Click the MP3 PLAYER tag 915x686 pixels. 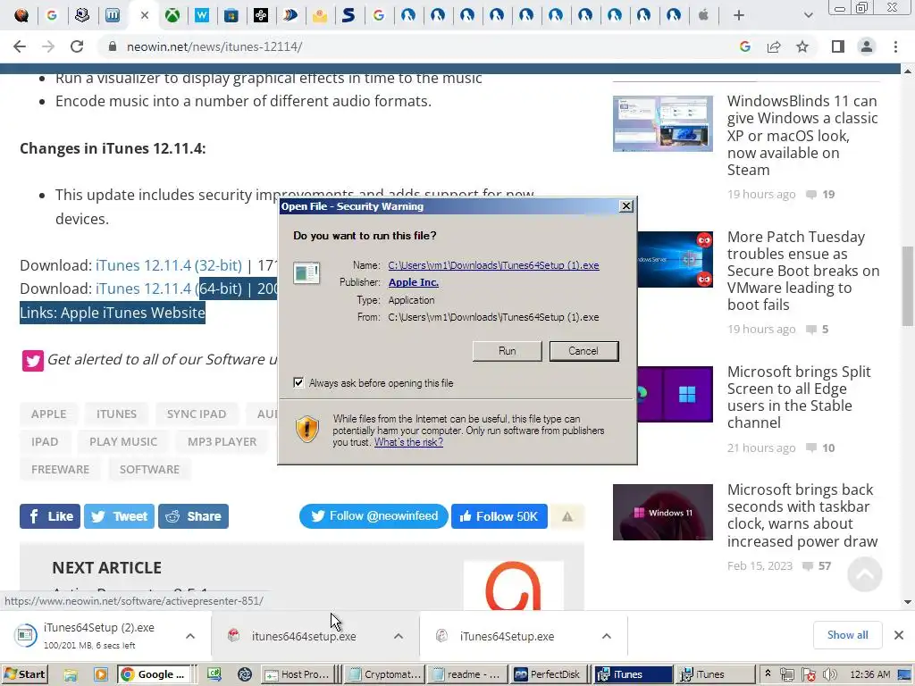(x=222, y=441)
